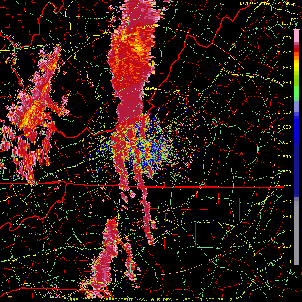Select the 0.360 scale value
Screen dimensions: 302x302
pos(284,217)
